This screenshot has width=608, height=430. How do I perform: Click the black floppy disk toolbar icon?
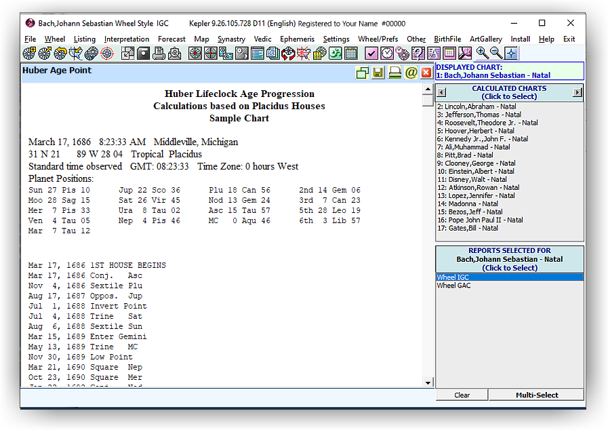click(x=143, y=53)
